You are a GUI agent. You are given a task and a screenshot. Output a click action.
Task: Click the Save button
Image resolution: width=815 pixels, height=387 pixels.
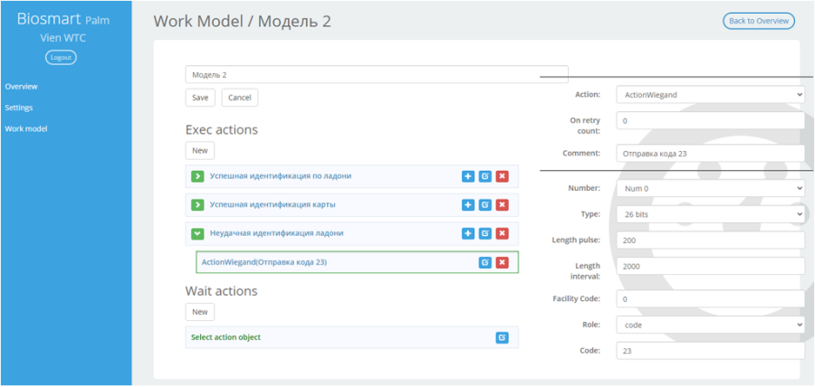tap(200, 98)
